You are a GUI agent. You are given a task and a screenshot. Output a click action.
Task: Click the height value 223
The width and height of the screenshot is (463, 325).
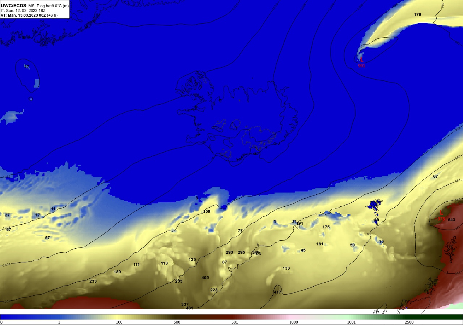point(214,290)
